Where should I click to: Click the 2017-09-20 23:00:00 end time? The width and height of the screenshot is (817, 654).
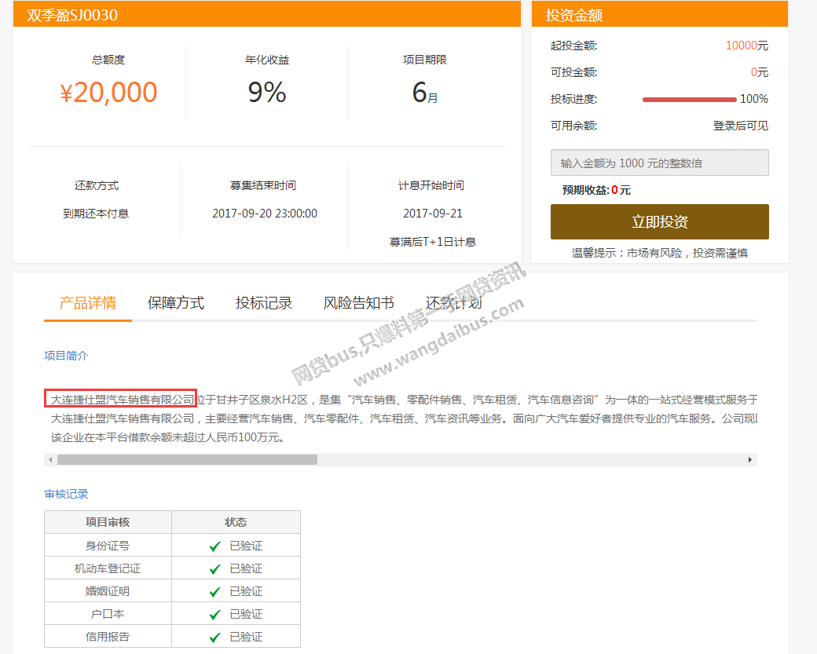point(265,214)
